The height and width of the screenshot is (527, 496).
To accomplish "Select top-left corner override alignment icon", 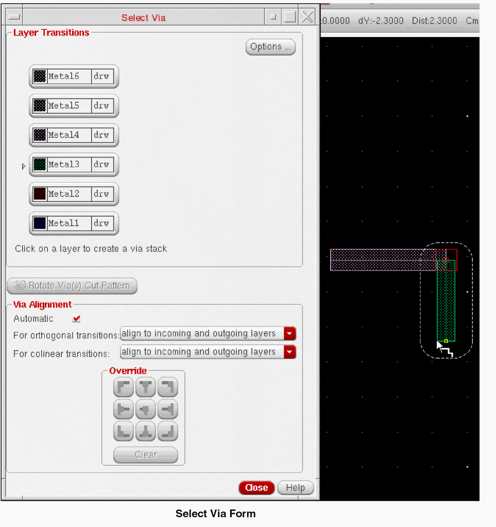I will [124, 387].
